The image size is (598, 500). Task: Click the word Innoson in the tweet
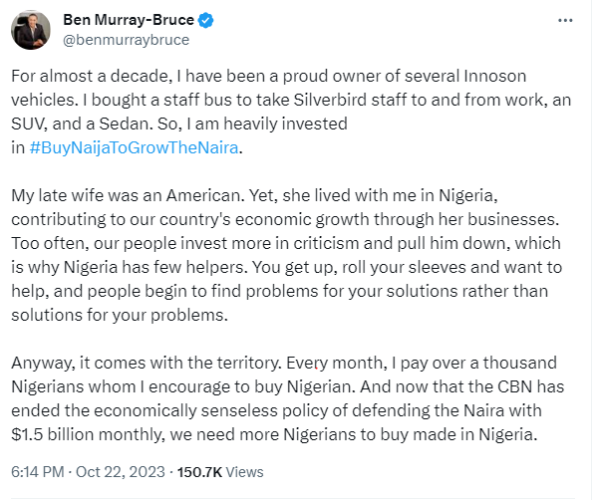coord(495,76)
